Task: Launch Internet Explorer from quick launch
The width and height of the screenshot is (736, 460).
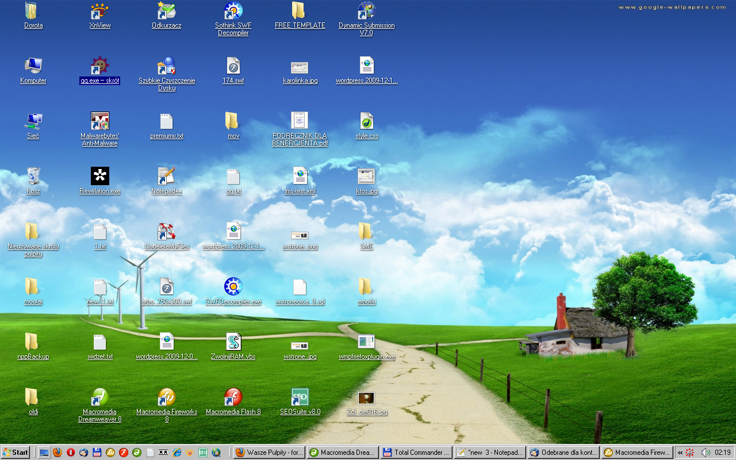Action: tap(177, 453)
